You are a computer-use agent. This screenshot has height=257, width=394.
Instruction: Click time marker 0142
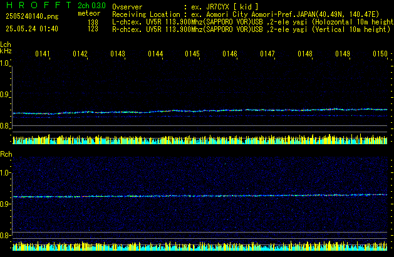pos(80,54)
